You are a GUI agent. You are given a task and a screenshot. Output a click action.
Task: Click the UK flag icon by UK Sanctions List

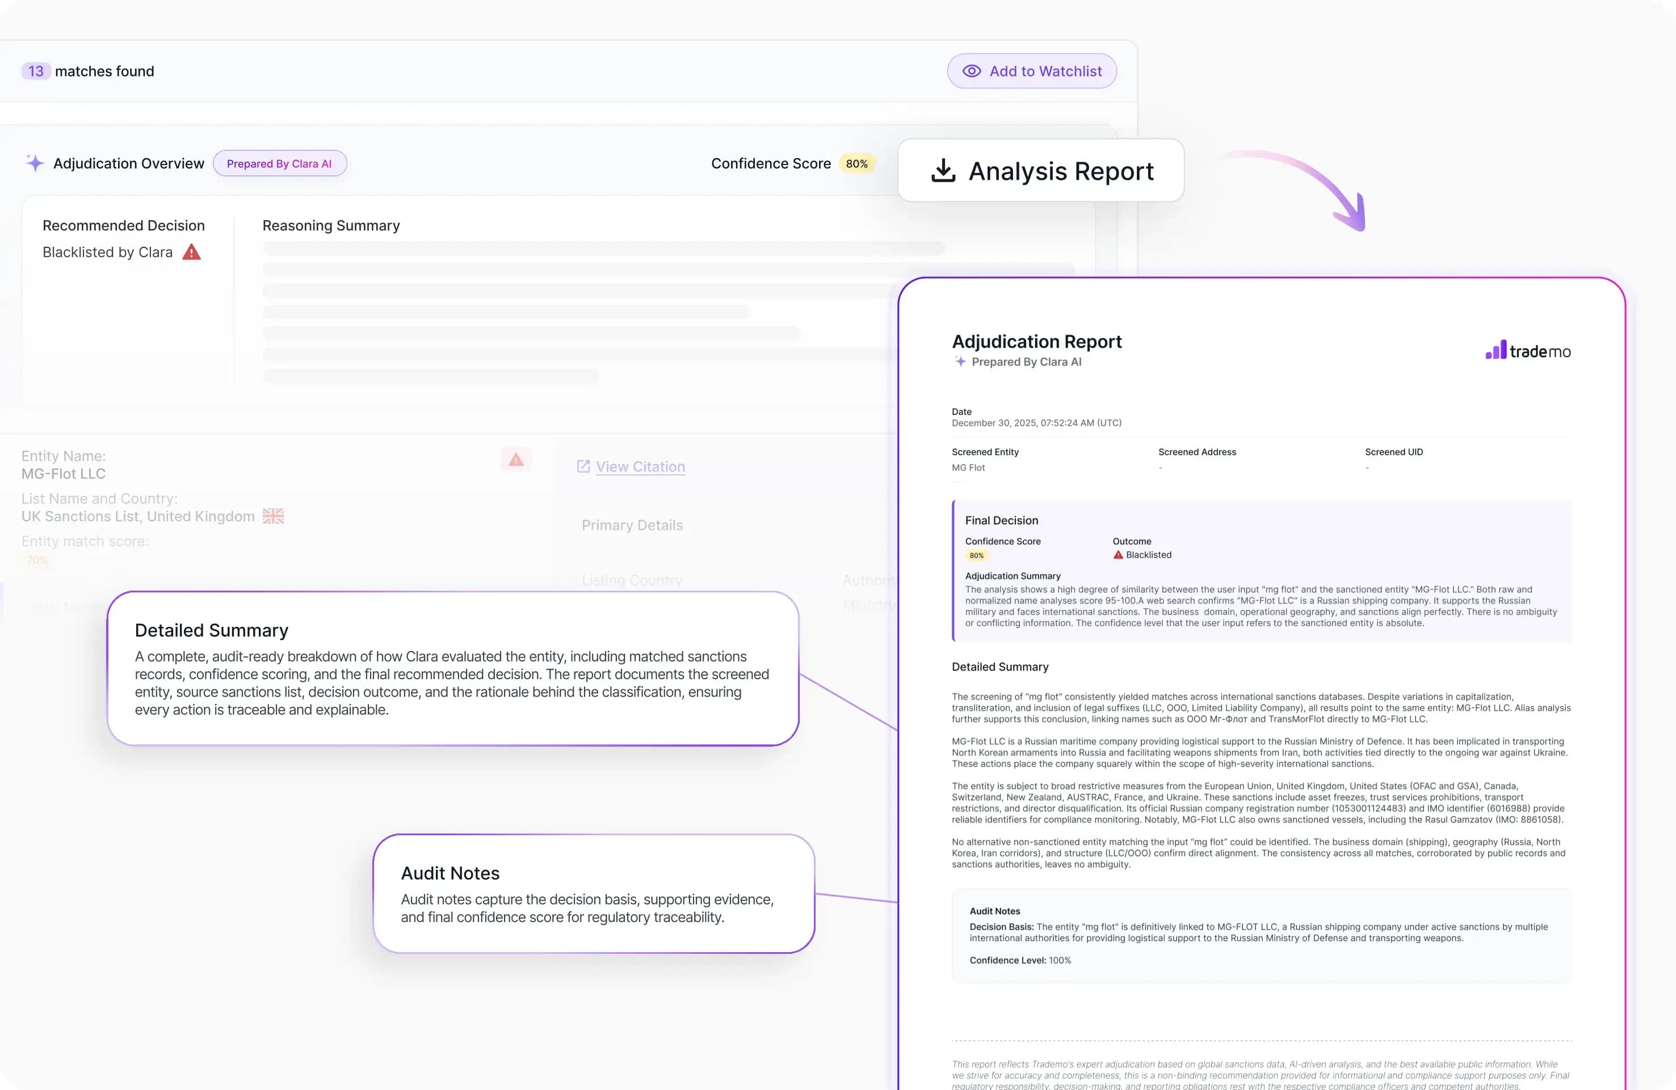coord(273,516)
